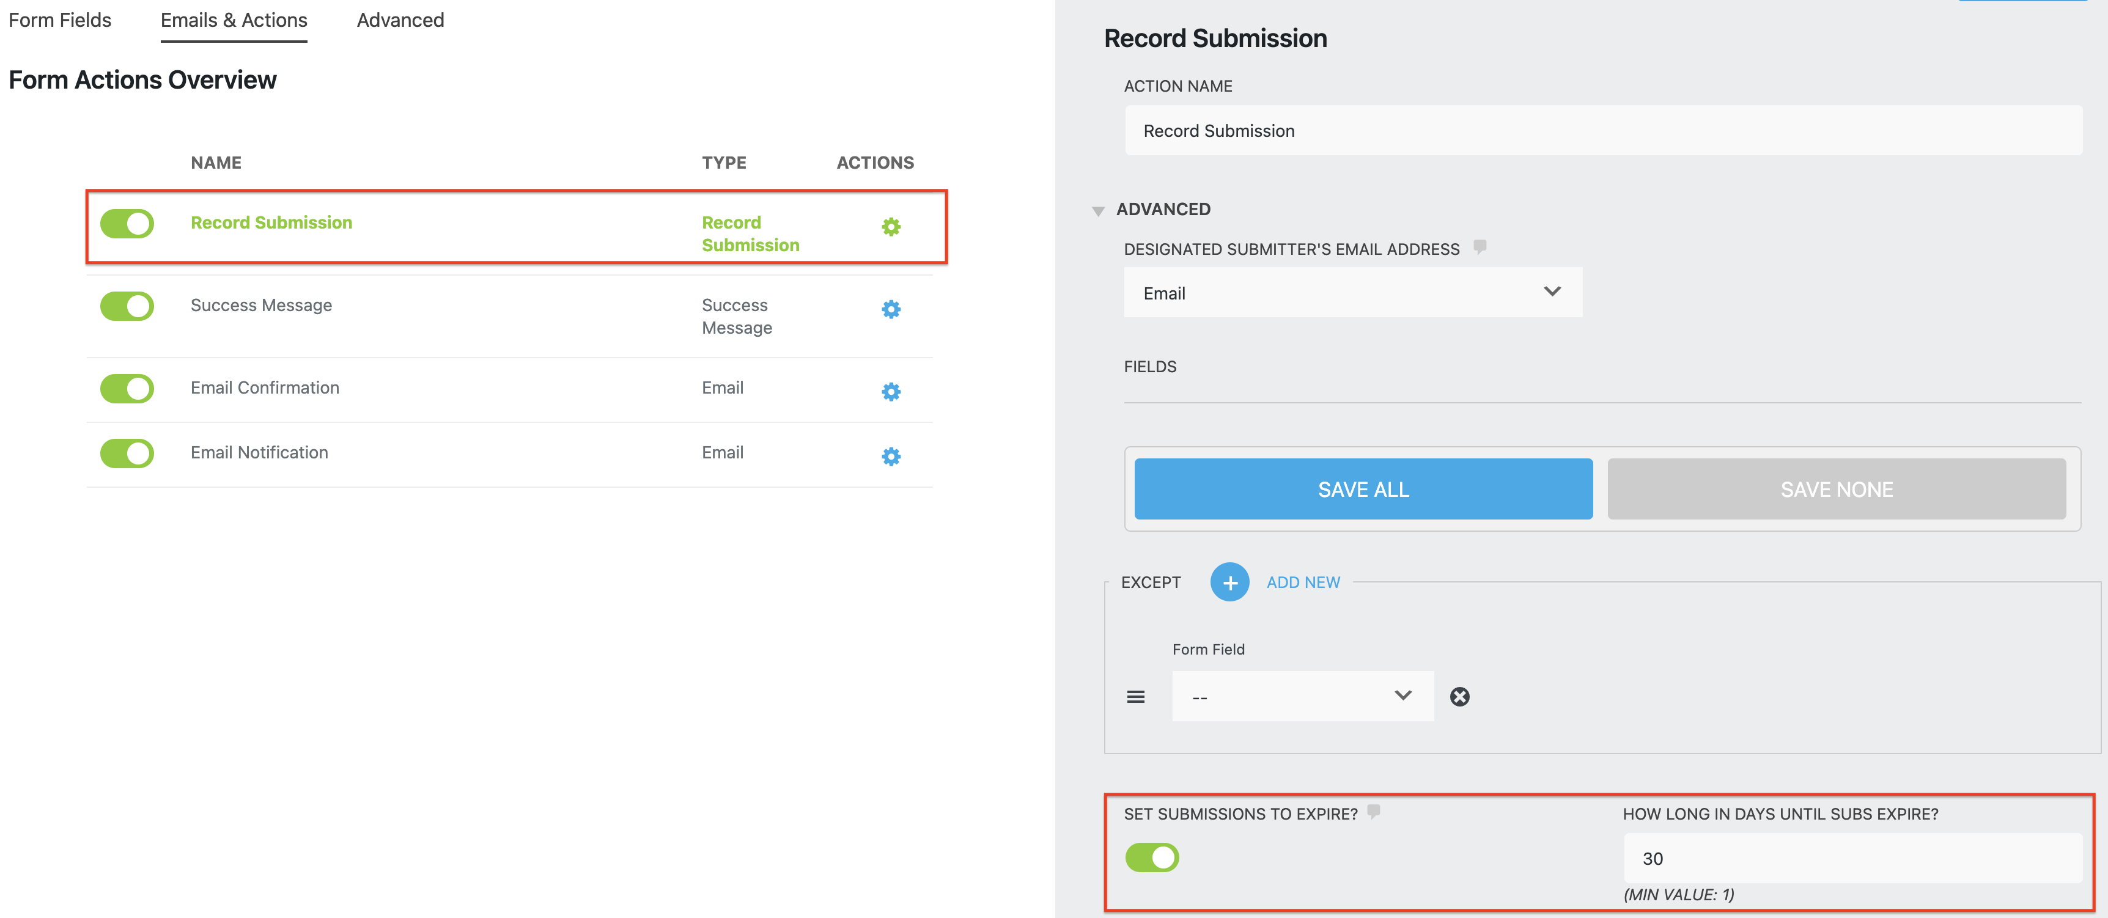Open settings gear for Email Notification action
The width and height of the screenshot is (2108, 918).
coord(891,457)
